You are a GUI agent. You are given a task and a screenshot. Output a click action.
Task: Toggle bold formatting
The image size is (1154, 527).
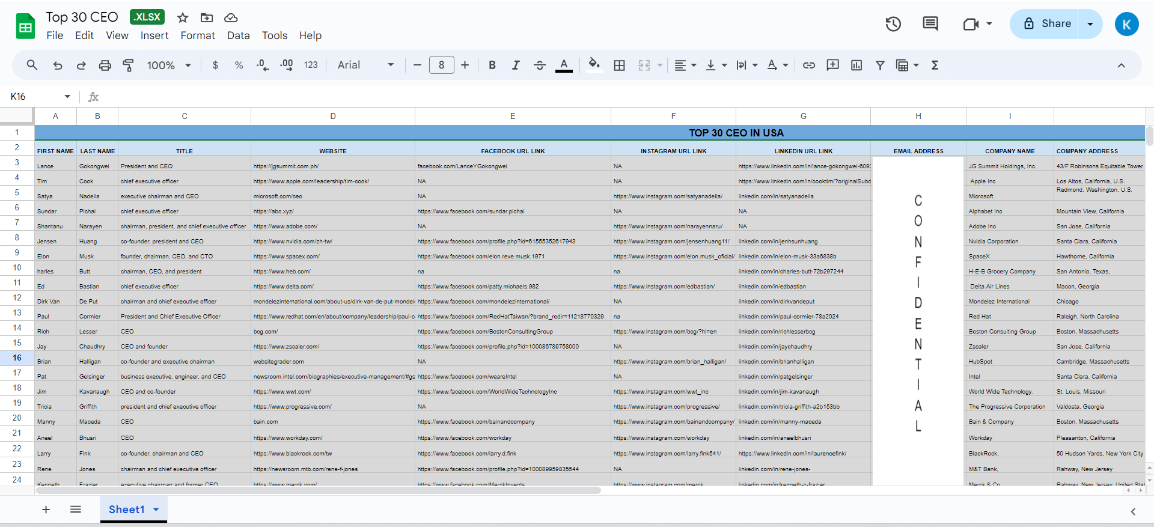click(492, 65)
